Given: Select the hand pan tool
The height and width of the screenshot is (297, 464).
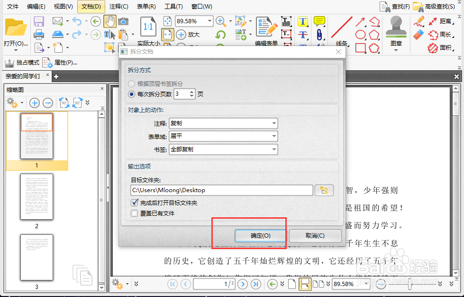Looking at the screenshot, I should click(110, 21).
